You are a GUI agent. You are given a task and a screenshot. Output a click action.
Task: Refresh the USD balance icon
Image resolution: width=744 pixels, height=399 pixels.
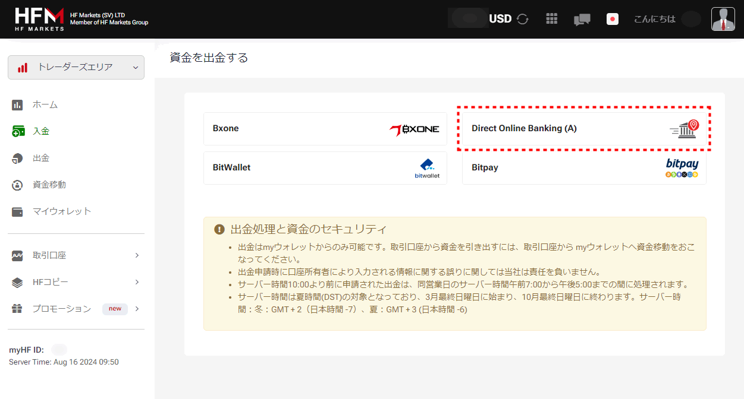point(523,19)
